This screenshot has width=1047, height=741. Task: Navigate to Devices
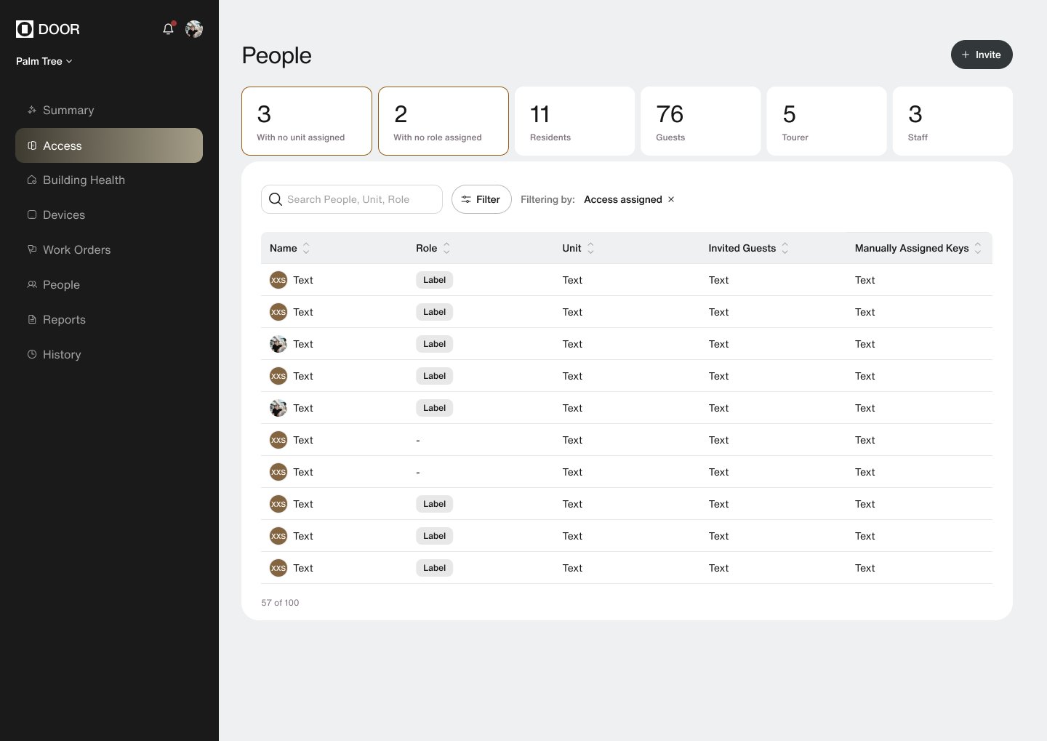point(109,215)
